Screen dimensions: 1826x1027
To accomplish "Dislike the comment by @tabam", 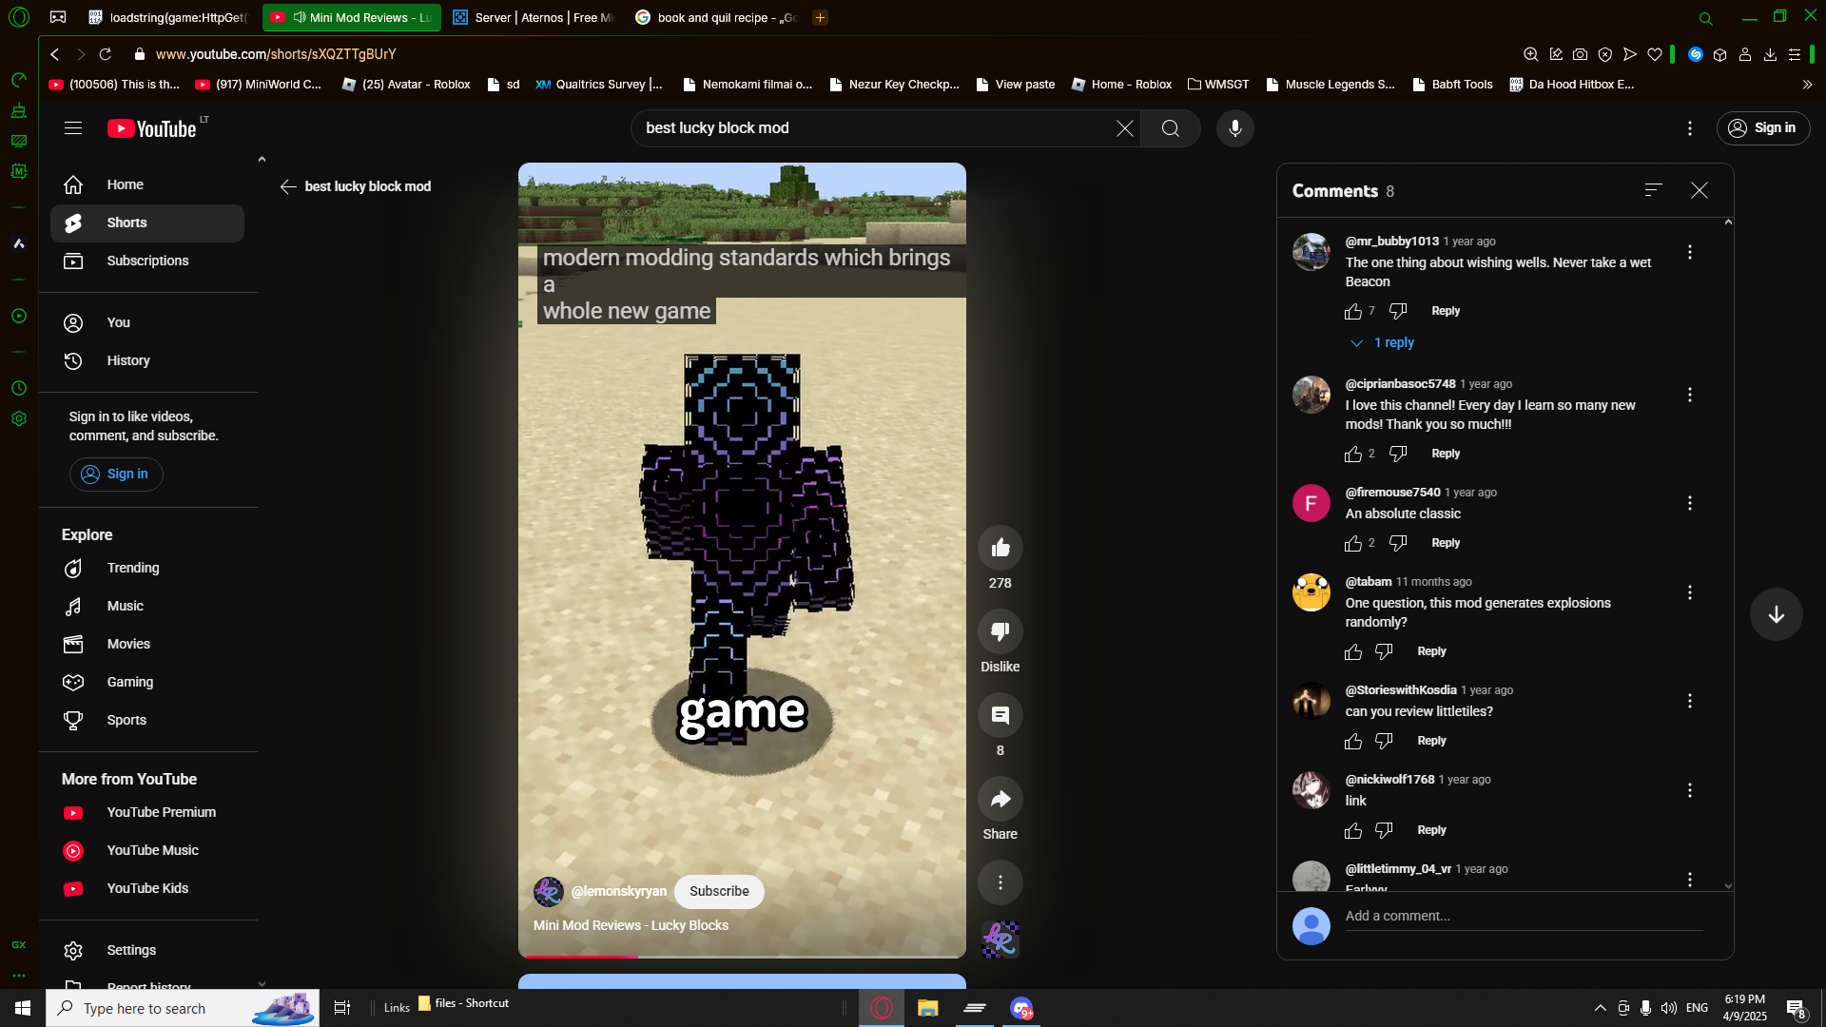I will click(1384, 652).
